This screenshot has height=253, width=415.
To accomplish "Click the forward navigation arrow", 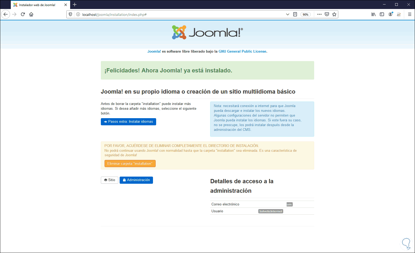I will pyautogui.click(x=14, y=14).
